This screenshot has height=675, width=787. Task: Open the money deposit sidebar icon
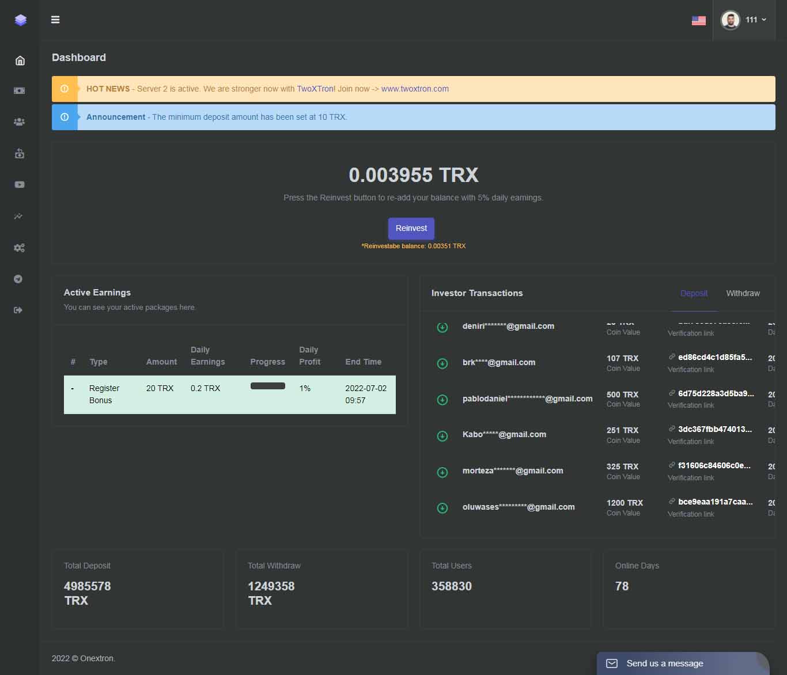pyautogui.click(x=19, y=91)
